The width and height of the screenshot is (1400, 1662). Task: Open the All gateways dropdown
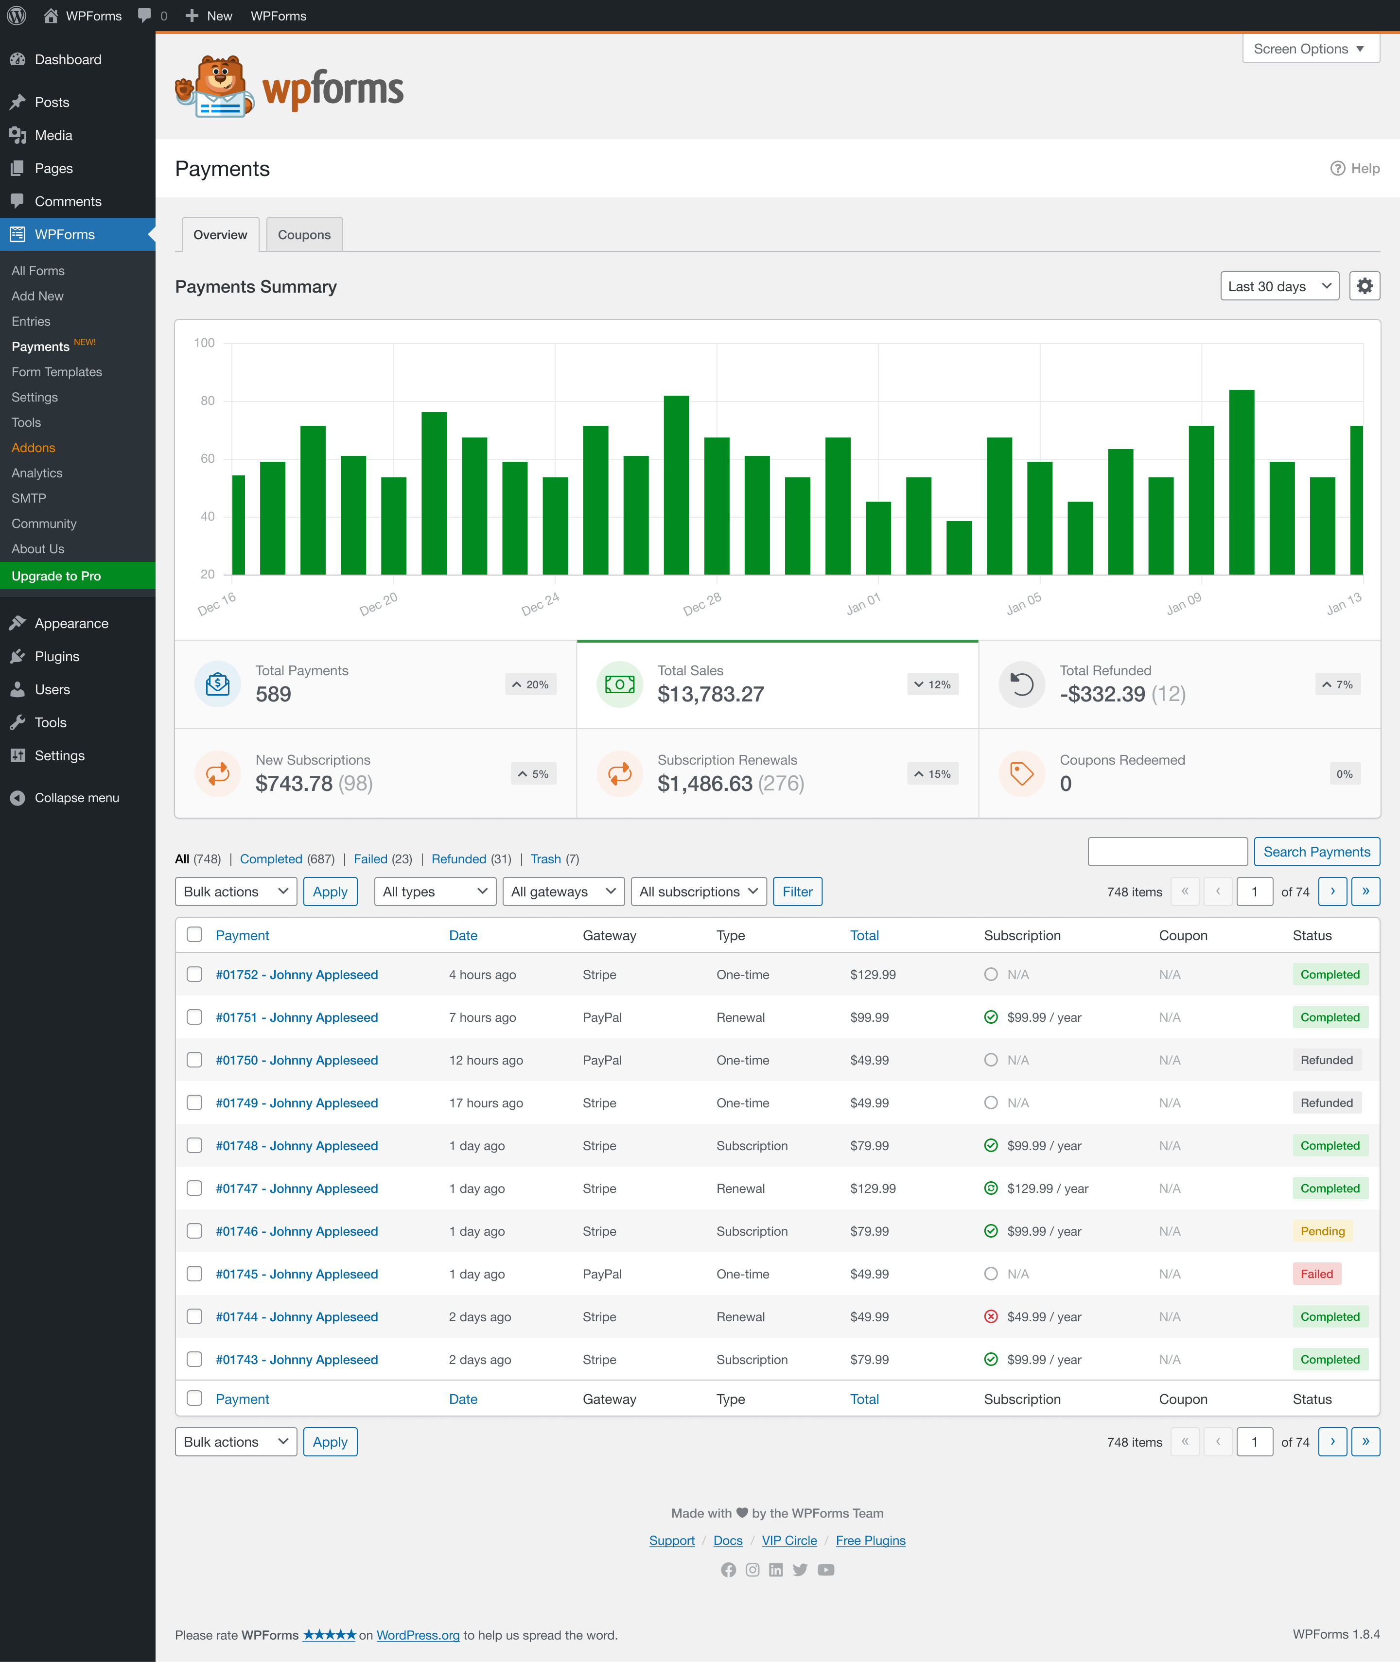pyautogui.click(x=563, y=892)
